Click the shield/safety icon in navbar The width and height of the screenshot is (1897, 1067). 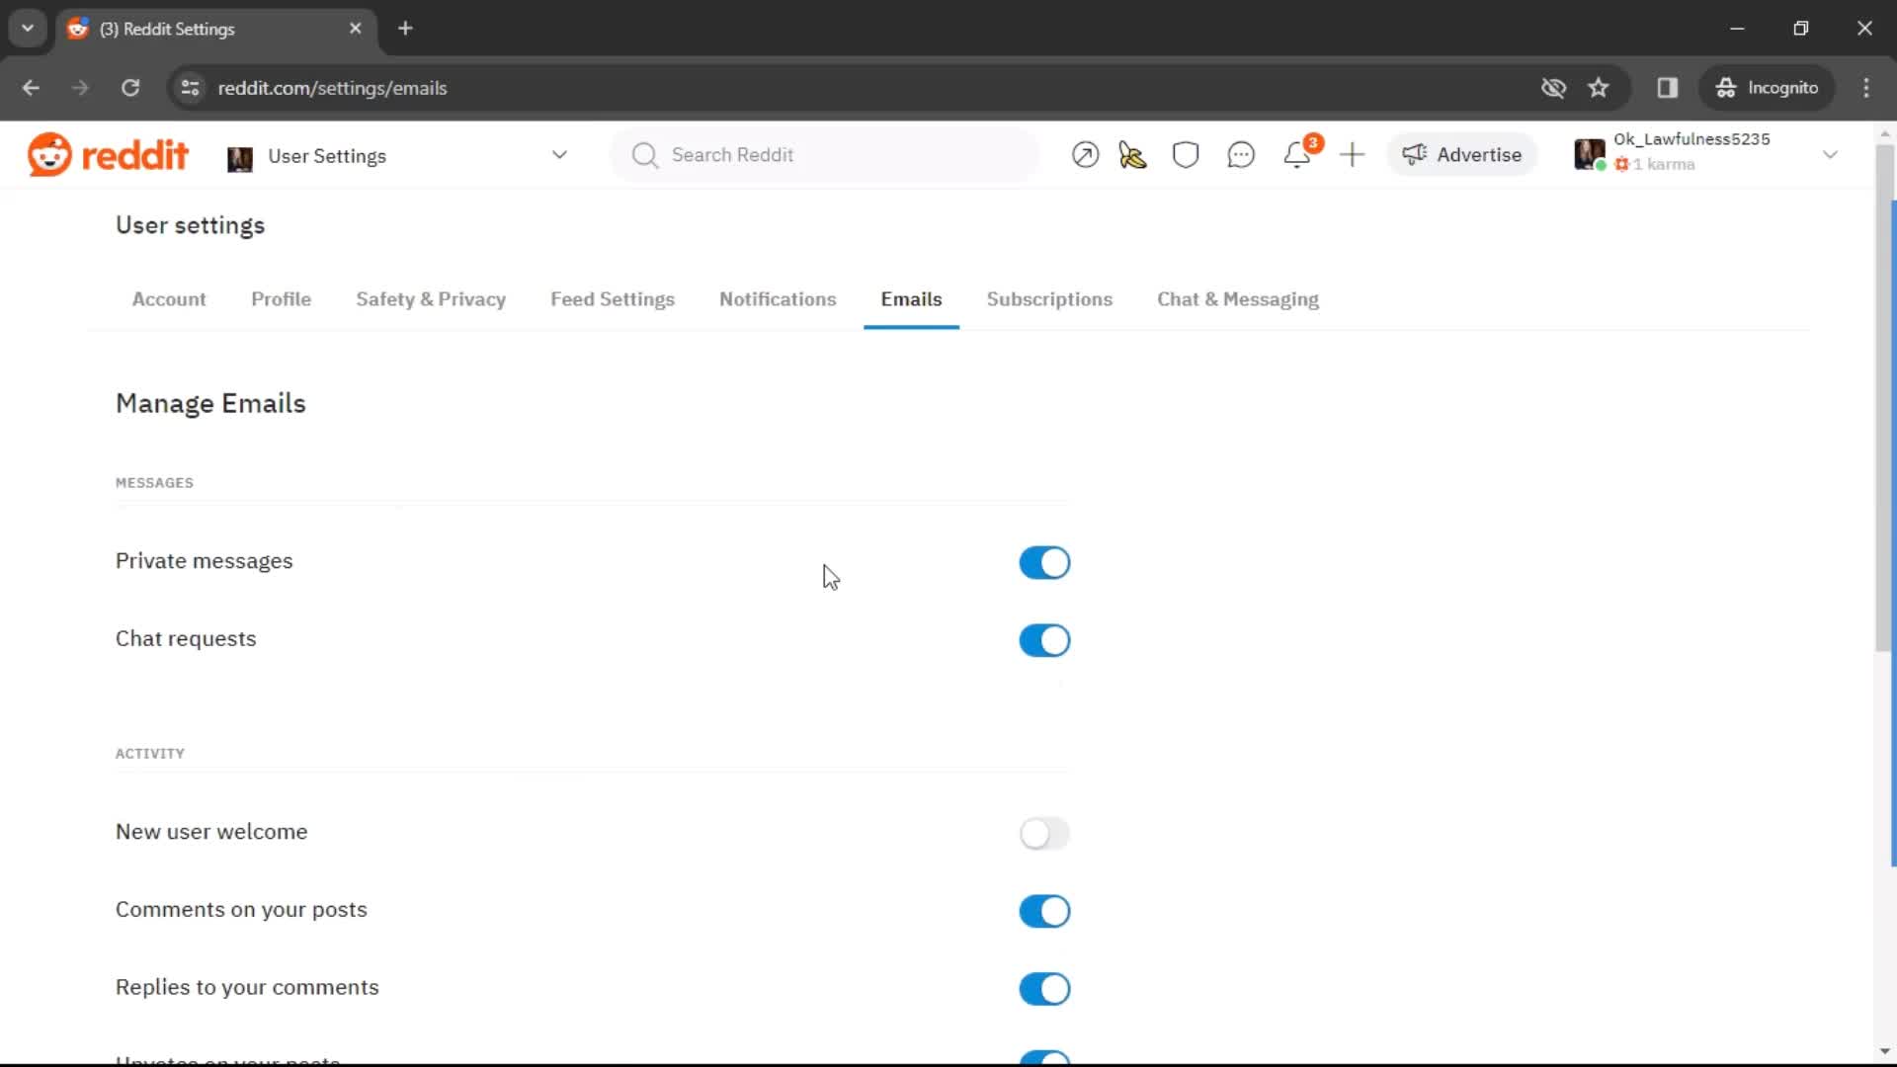click(x=1187, y=155)
